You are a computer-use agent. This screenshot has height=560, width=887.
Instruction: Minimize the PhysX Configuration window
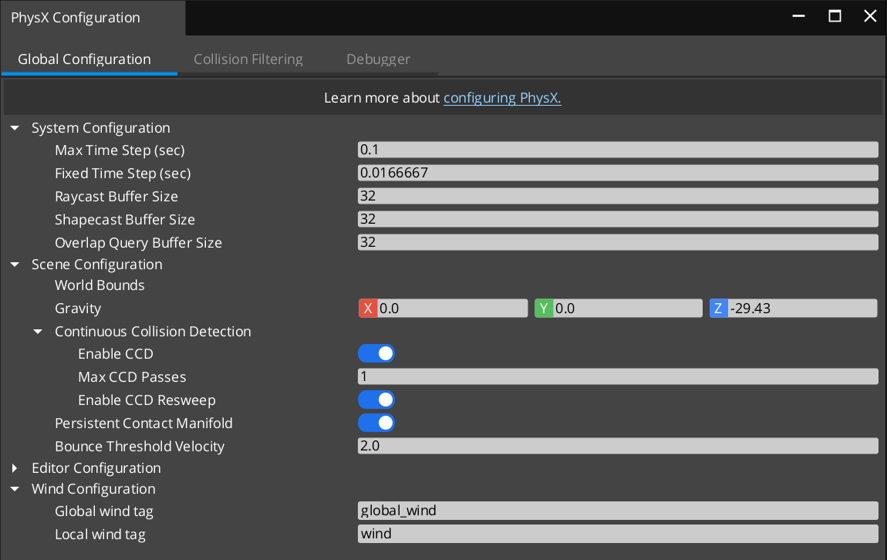(799, 16)
